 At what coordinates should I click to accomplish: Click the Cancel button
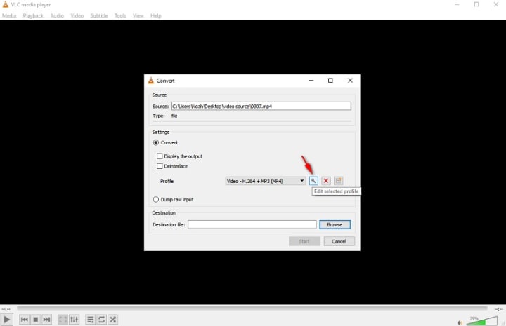point(339,241)
